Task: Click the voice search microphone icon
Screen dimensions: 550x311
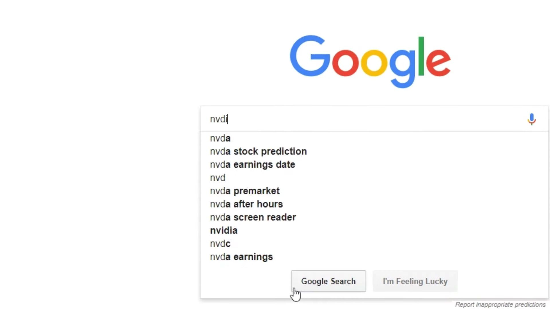Action: point(532,119)
